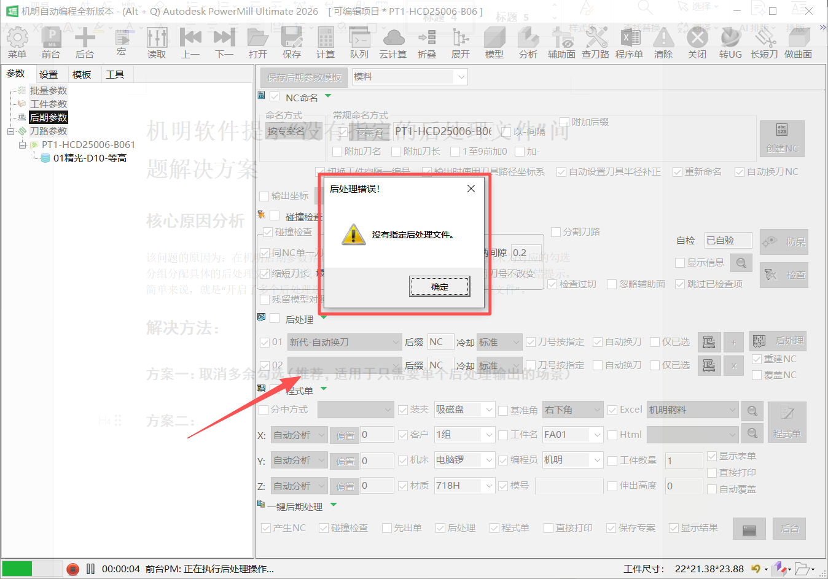Click the 工件数量 input field
The width and height of the screenshot is (828, 579).
(684, 460)
